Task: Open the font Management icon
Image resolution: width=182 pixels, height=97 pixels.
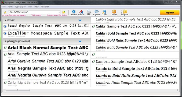Action: (x=125, y=13)
